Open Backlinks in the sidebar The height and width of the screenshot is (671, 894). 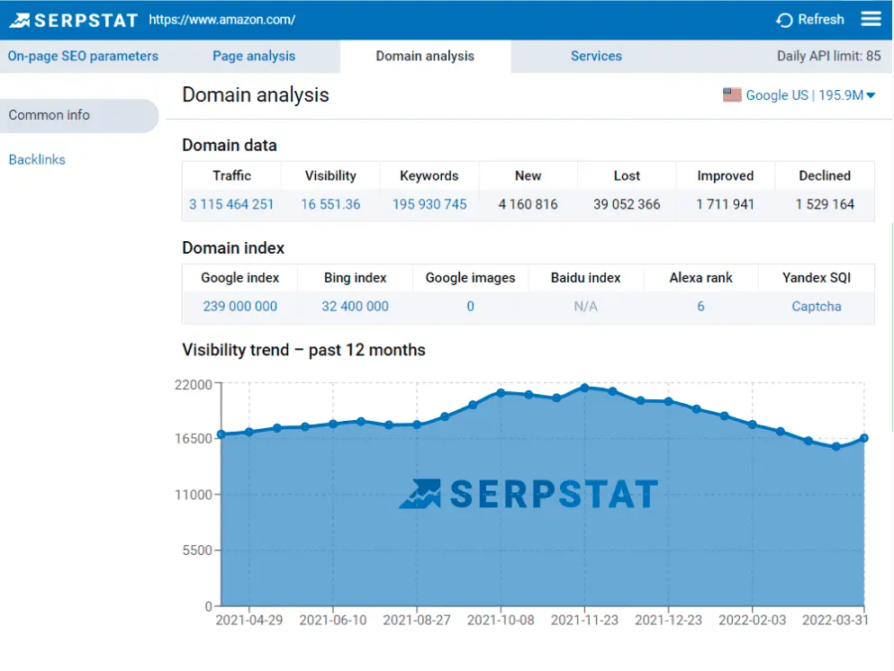[37, 159]
